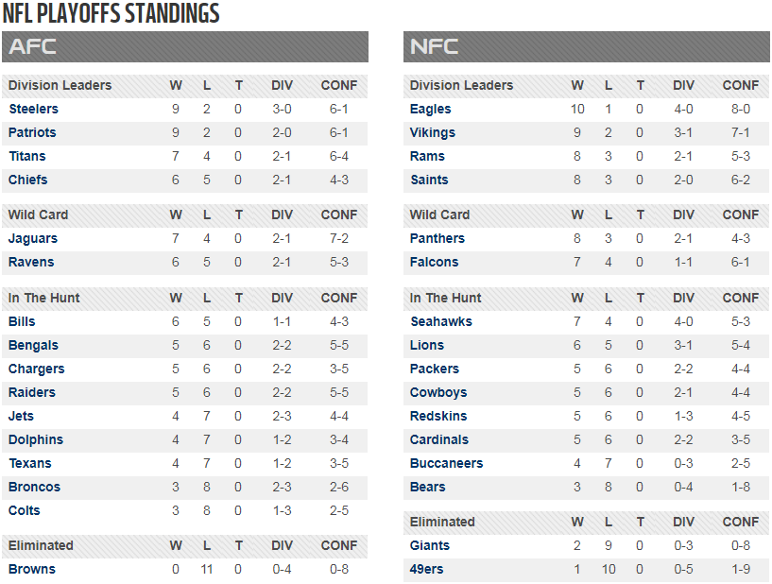This screenshot has height=584, width=772.
Task: Click the Jaguars wild card entry
Action: coord(32,239)
